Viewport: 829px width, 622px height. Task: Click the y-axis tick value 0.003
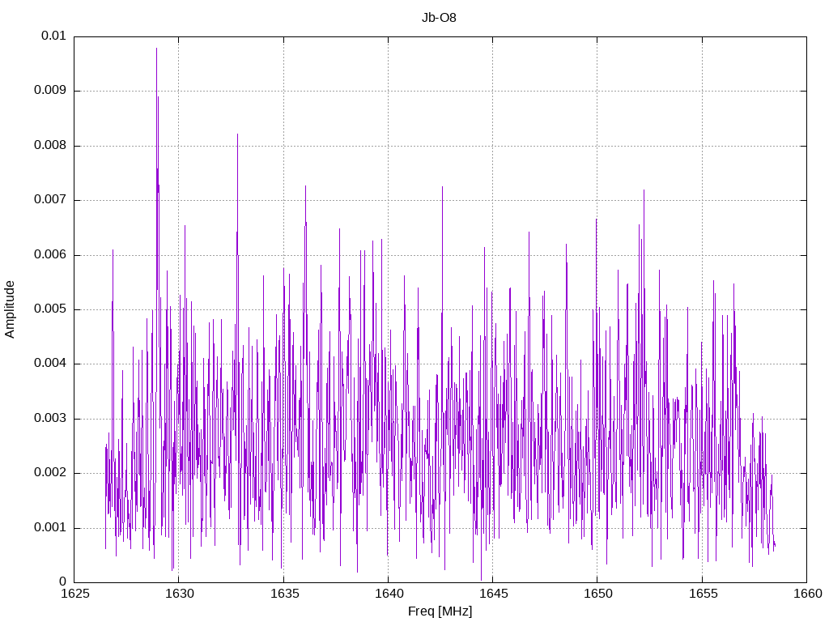pos(49,419)
